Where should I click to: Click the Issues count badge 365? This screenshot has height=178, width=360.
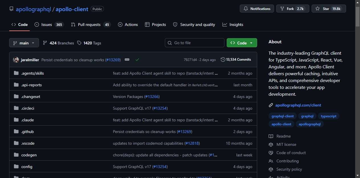point(59,24)
